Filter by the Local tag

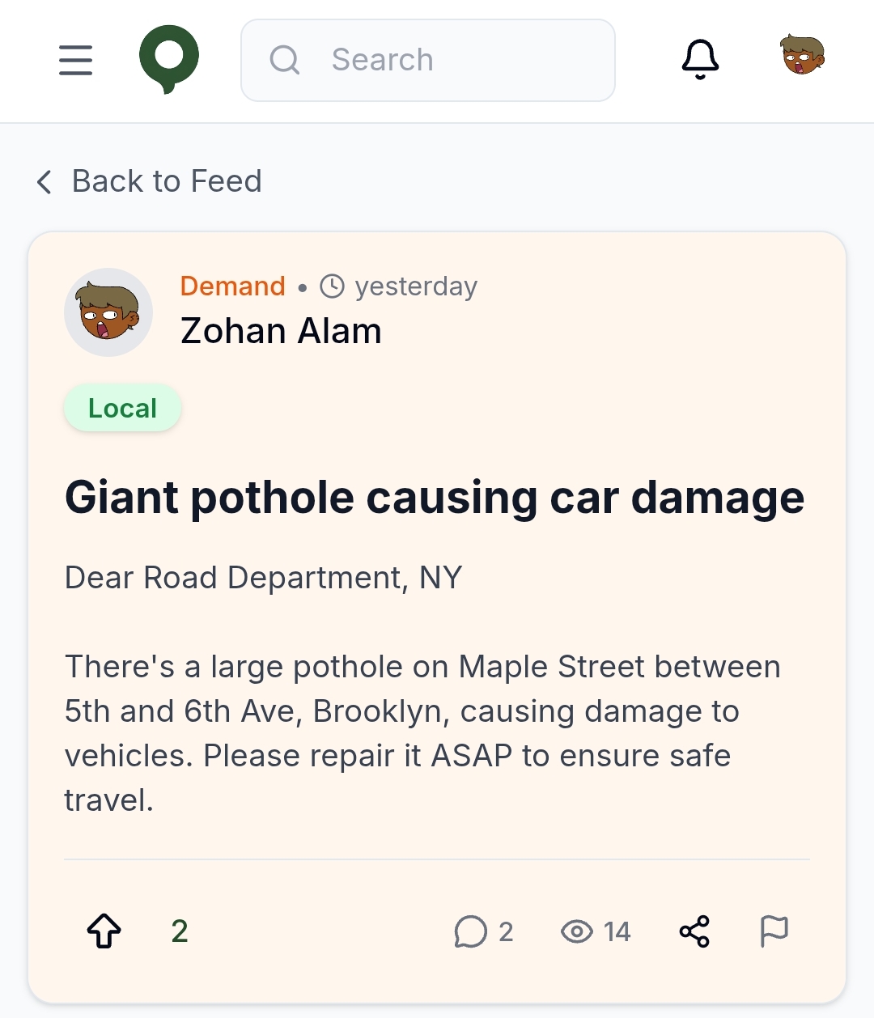tap(122, 408)
